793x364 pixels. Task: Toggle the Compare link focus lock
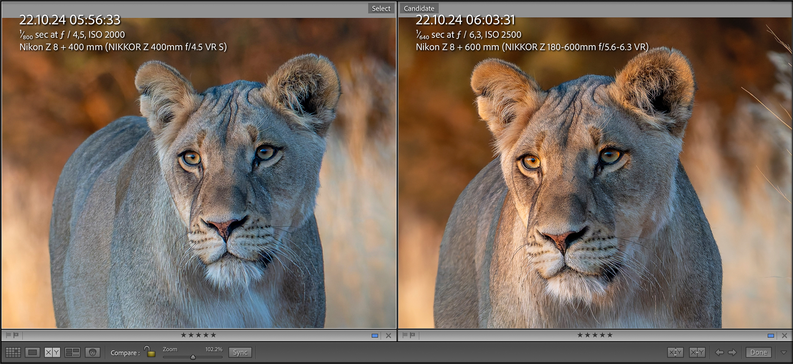pyautogui.click(x=149, y=352)
